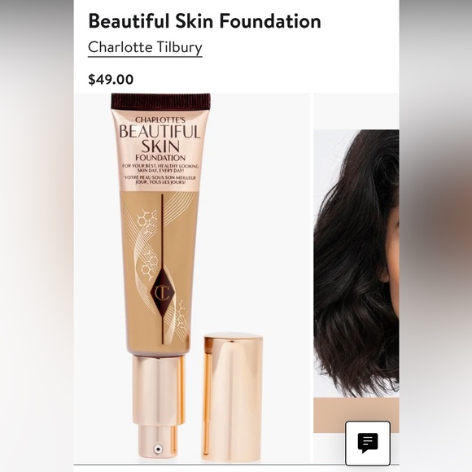Click the CT diamond logo on tube
Viewport: 472px width, 472px height.
[163, 292]
